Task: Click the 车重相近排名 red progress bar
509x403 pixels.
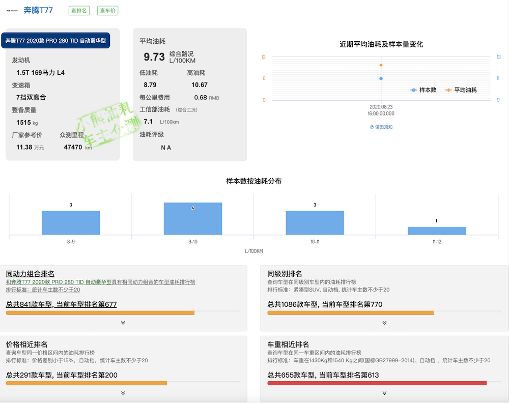Action: coord(377,383)
